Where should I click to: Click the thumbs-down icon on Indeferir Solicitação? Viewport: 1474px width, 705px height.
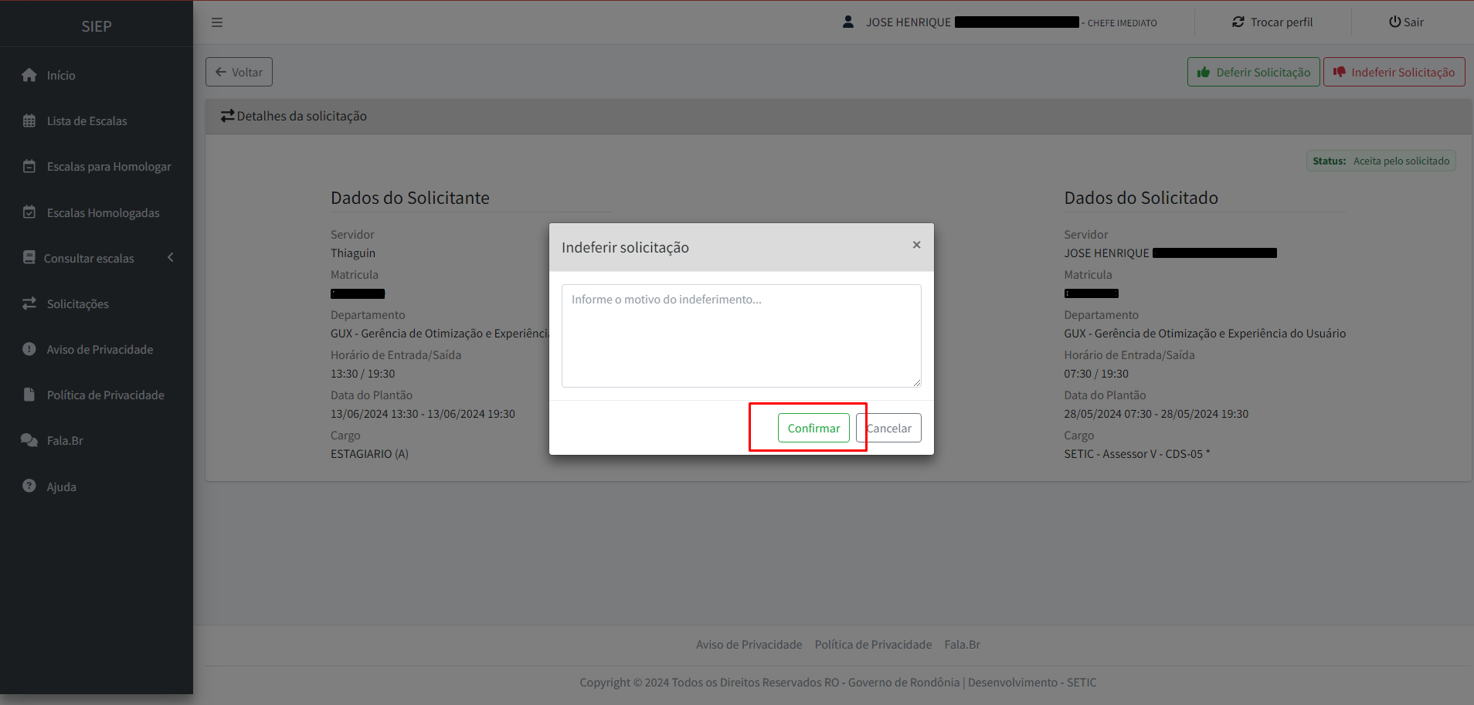pyautogui.click(x=1340, y=72)
